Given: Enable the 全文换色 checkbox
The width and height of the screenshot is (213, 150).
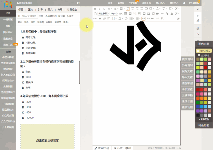Looking at the screenshot, I should point(199,55).
